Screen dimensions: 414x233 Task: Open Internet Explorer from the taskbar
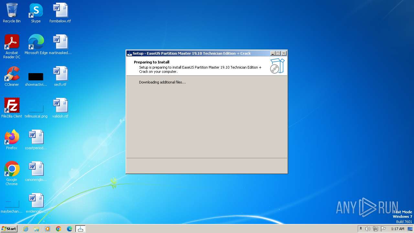[x=26, y=229]
